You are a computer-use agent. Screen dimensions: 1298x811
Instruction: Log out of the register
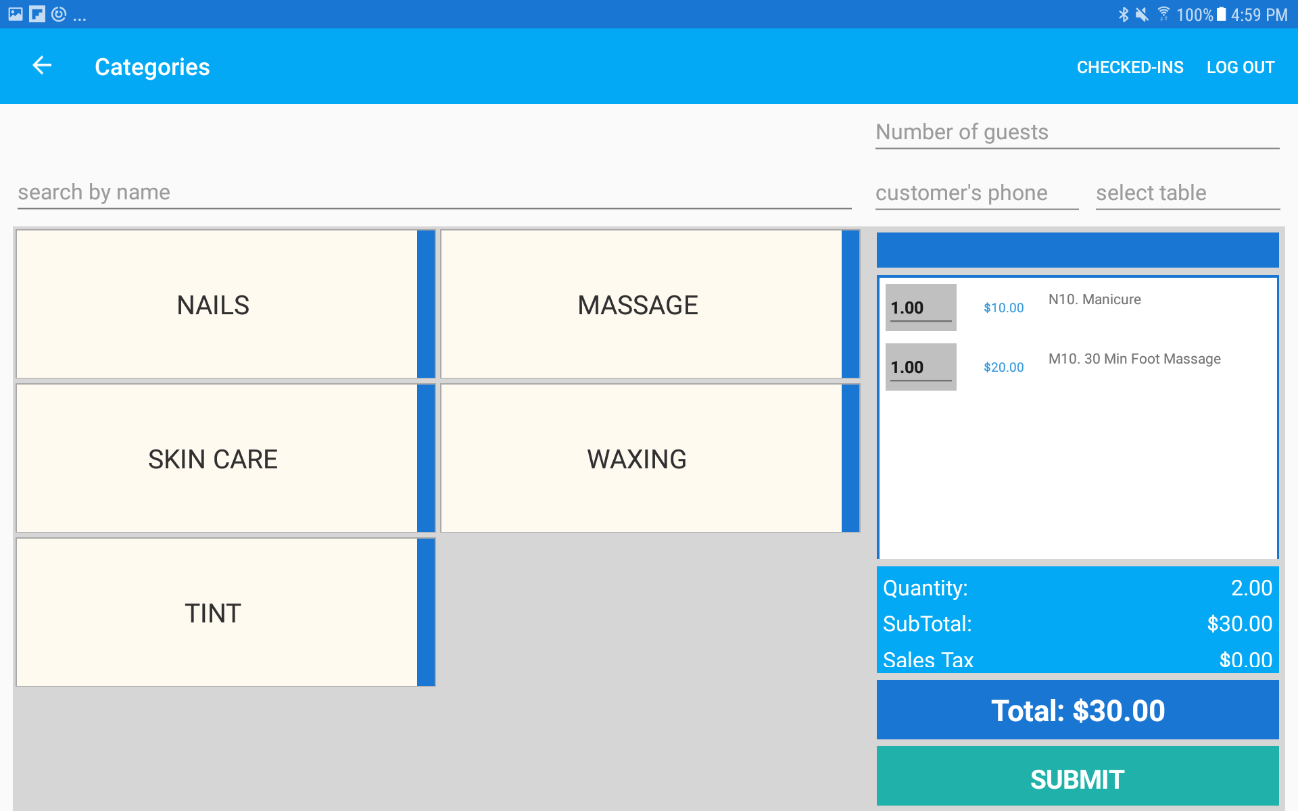pos(1241,66)
